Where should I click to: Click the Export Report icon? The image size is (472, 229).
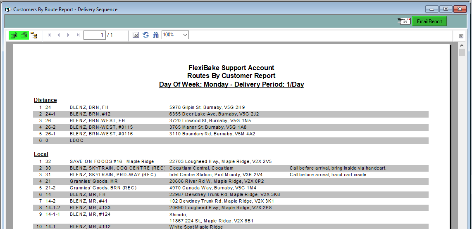click(14, 35)
